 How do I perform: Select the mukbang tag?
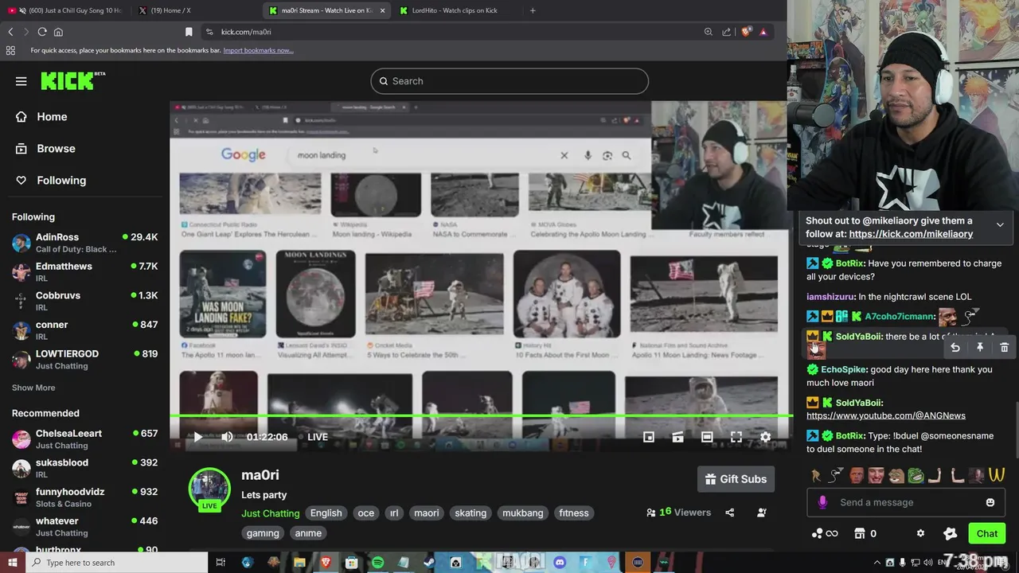point(522,513)
